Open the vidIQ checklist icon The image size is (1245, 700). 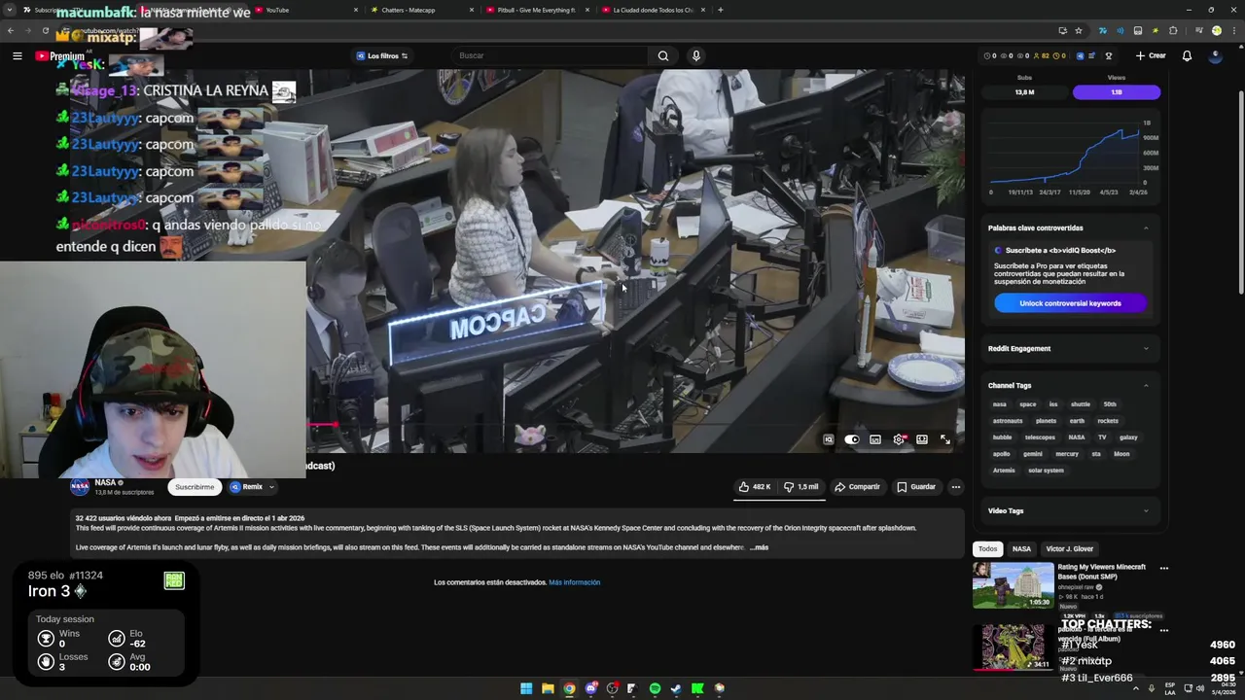point(1091,56)
